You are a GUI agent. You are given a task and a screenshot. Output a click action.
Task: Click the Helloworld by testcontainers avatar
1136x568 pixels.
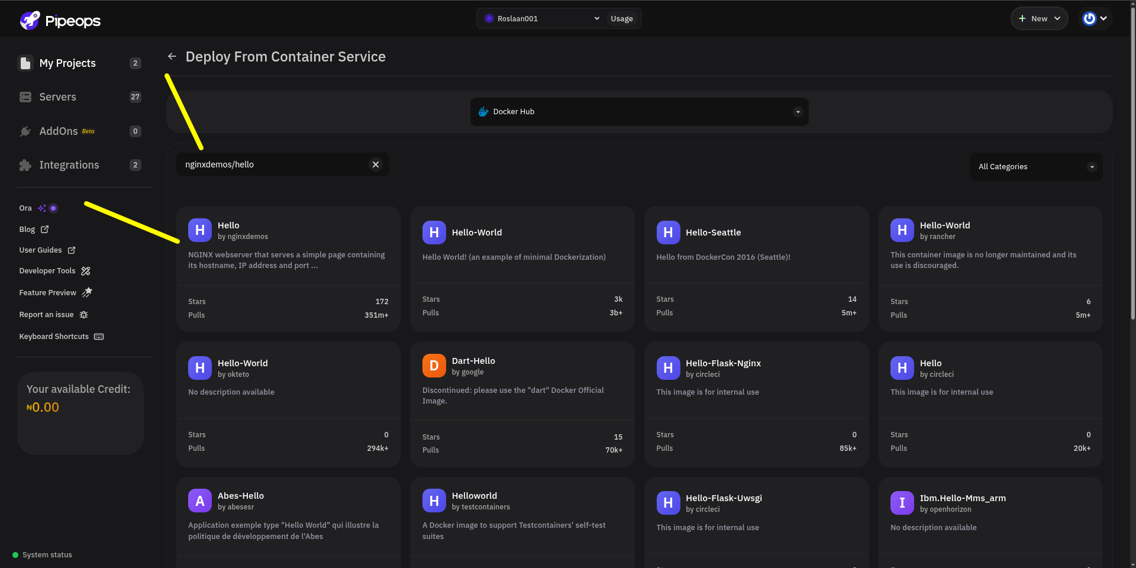tap(434, 501)
